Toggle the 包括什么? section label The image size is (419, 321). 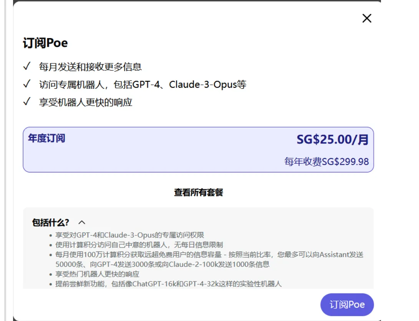(x=51, y=222)
